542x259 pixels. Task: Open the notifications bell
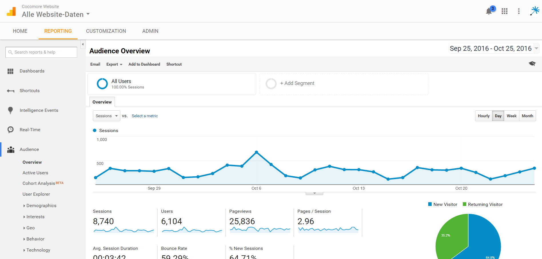click(489, 11)
